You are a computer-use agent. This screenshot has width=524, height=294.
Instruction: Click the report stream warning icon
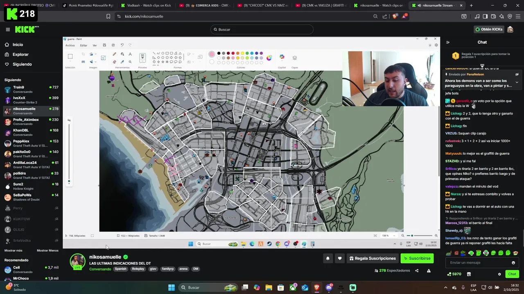click(429, 270)
